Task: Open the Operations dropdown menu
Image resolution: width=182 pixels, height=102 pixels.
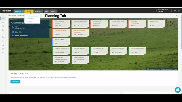Action: pyautogui.click(x=19, y=11)
